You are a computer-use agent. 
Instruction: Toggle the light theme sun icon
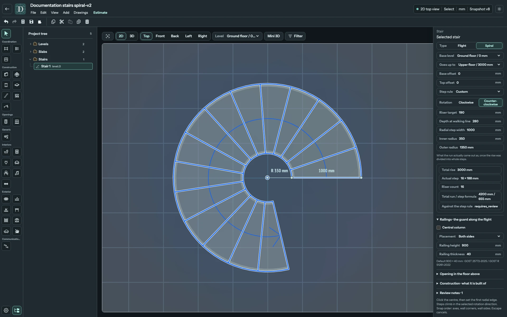point(499,9)
